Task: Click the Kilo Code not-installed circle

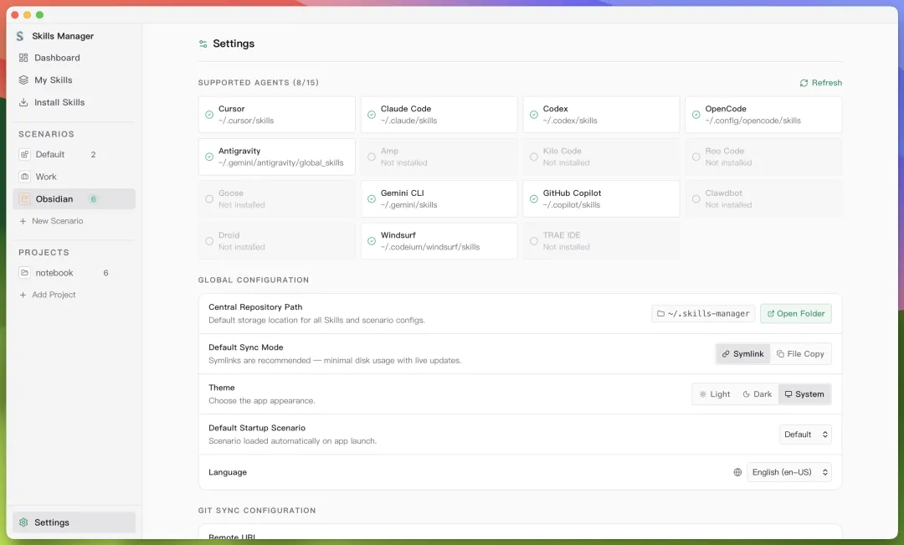Action: coord(534,157)
